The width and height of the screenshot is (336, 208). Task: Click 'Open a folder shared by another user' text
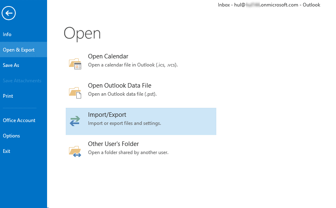click(x=128, y=152)
